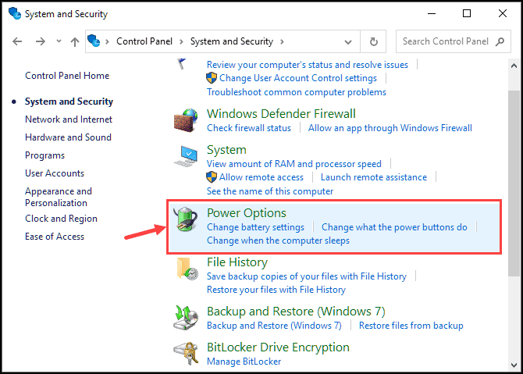
Task: Open User Accounts category
Action: click(55, 173)
